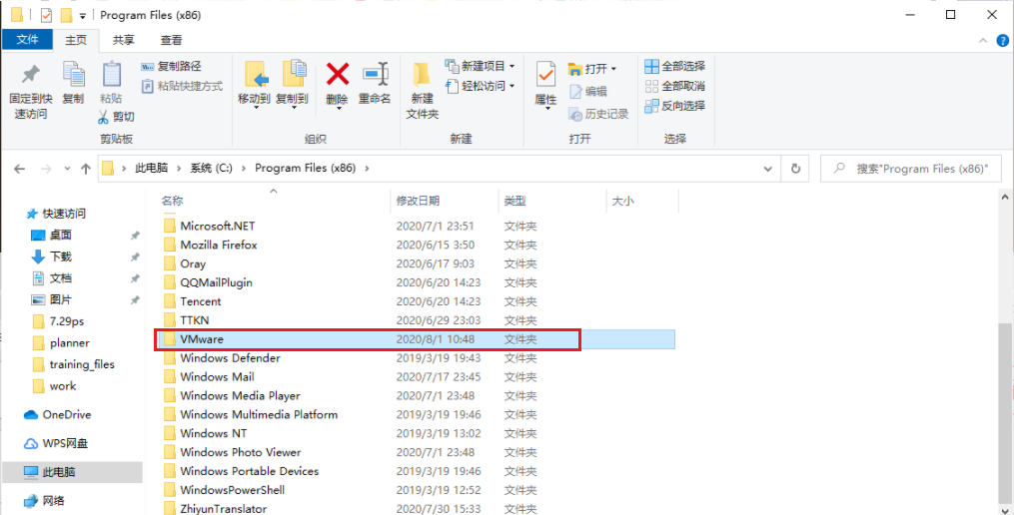Click Select All (全部选择)
Image resolution: width=1014 pixels, height=515 pixels.
674,66
